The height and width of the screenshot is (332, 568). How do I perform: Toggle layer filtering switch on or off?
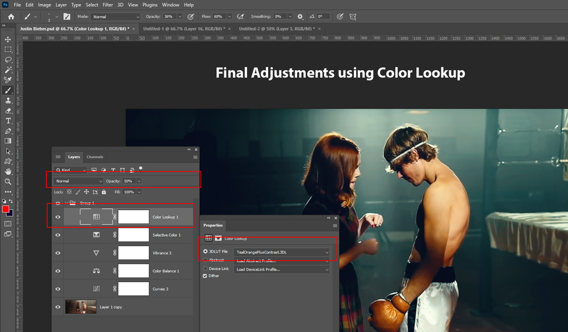140,169
